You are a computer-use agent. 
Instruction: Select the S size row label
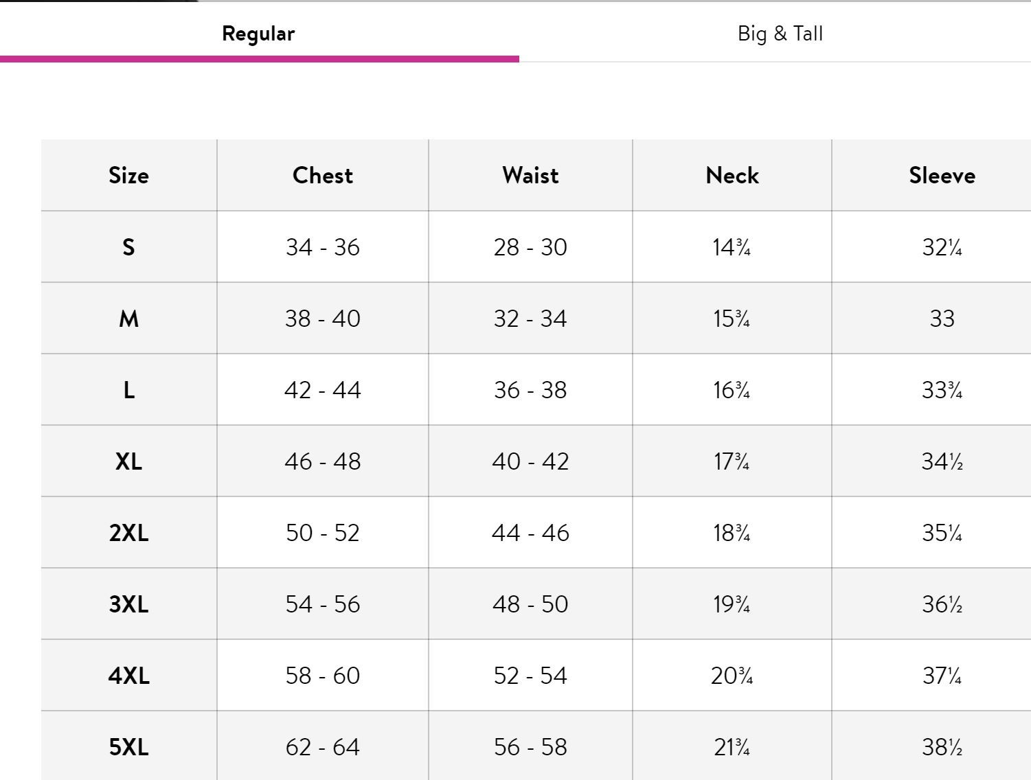click(x=128, y=247)
